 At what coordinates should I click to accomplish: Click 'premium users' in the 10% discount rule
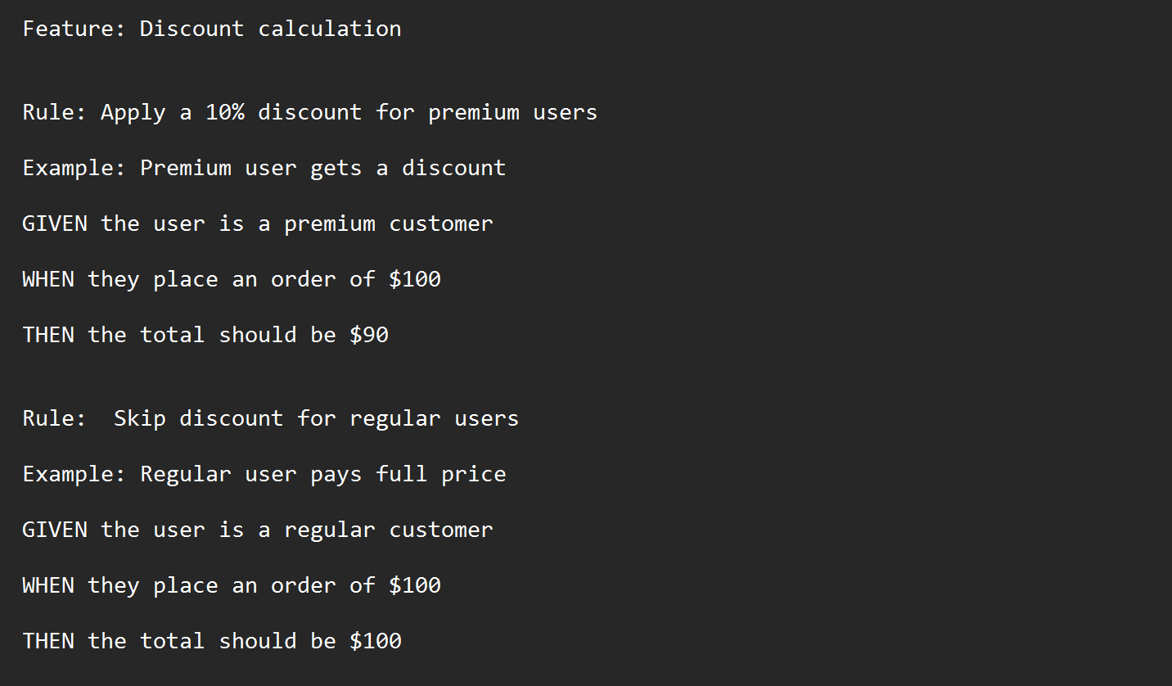point(512,112)
